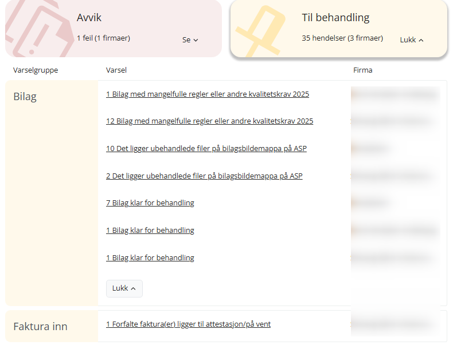Select the Til behandling card title
Screen dimensions: 453x345
point(335,18)
